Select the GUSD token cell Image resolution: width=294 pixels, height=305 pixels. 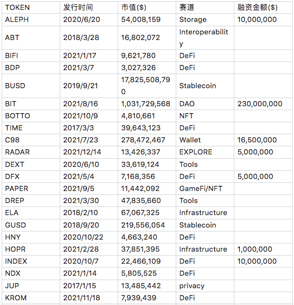(31, 225)
